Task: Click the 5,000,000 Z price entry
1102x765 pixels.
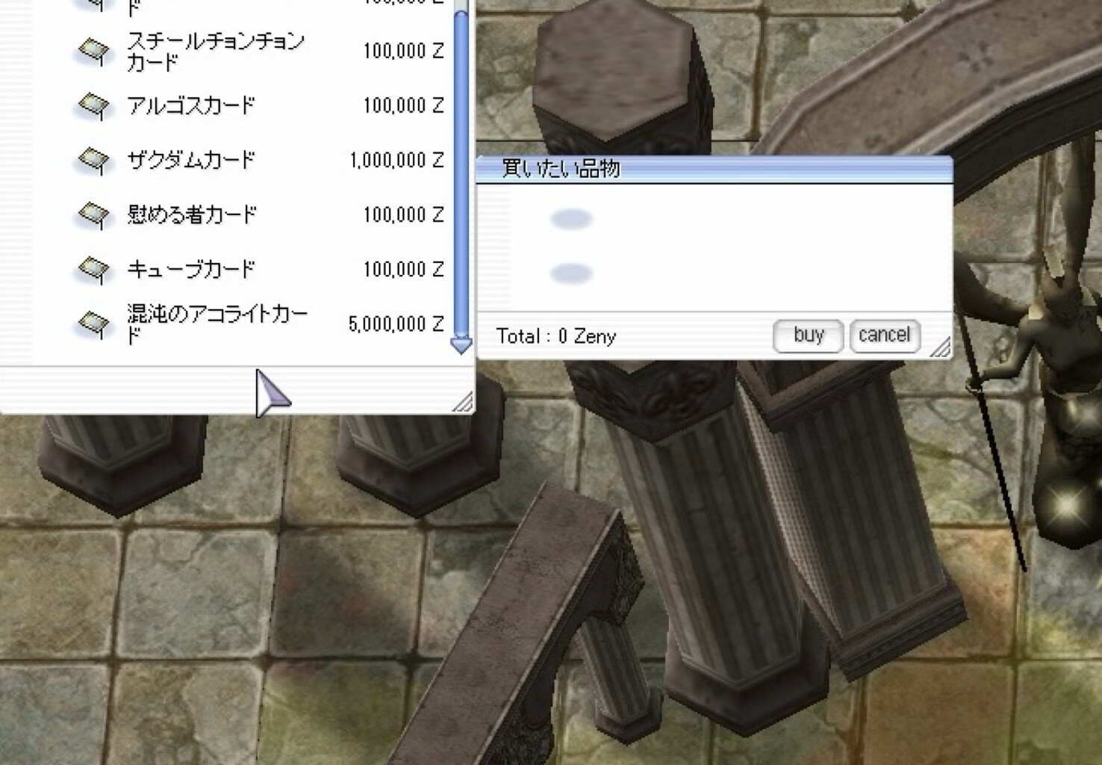Action: [x=396, y=323]
